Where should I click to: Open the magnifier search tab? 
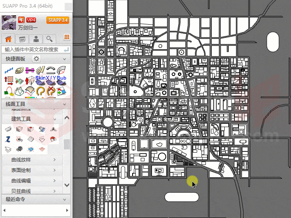(49, 39)
